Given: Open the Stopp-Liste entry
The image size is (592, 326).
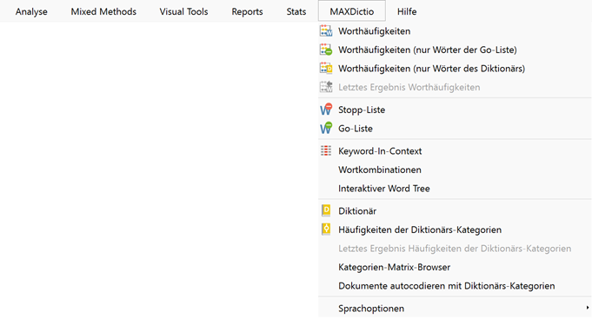Looking at the screenshot, I should pyautogui.click(x=362, y=110).
